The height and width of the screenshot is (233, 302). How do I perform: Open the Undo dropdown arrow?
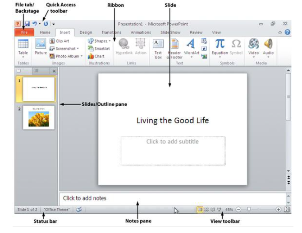40,24
